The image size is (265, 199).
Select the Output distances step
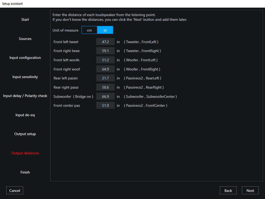pos(25,153)
